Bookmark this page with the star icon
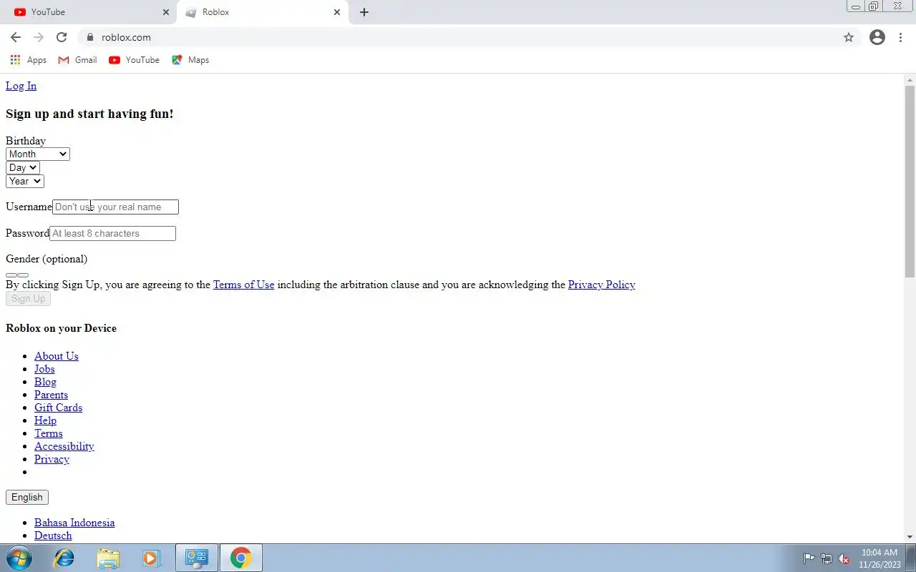This screenshot has width=916, height=572. pos(849,37)
